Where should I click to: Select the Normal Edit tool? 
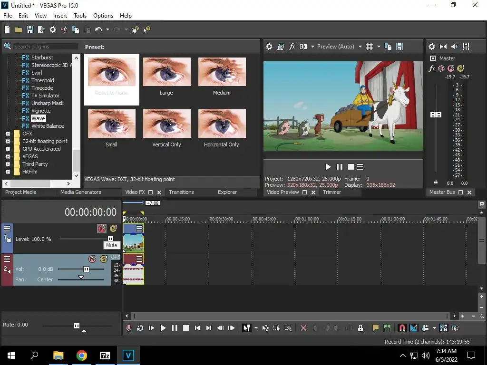point(247,328)
